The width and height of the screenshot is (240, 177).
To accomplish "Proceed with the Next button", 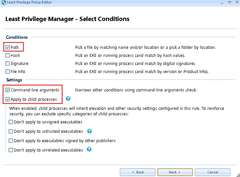I will tap(175, 172).
